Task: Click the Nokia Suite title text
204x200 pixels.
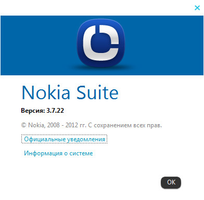Action: [x=70, y=92]
